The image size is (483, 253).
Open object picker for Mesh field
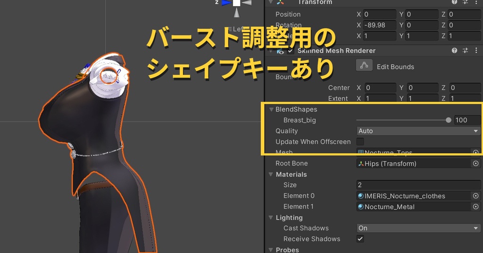475,152
